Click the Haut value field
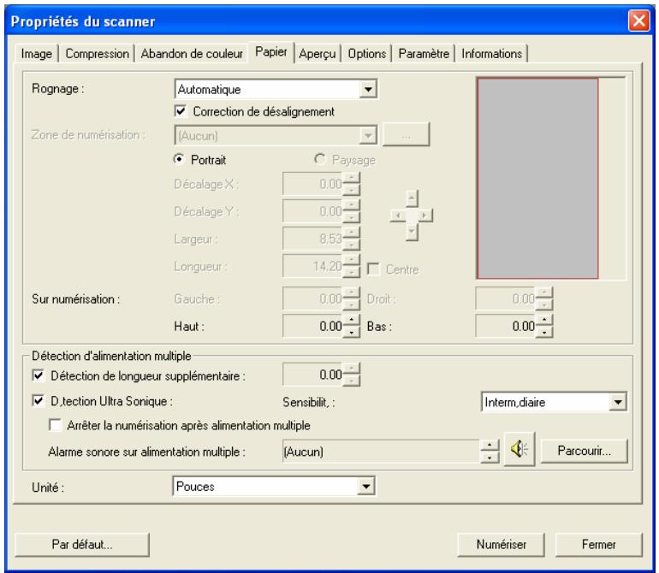The height and width of the screenshot is (573, 659). (x=313, y=326)
